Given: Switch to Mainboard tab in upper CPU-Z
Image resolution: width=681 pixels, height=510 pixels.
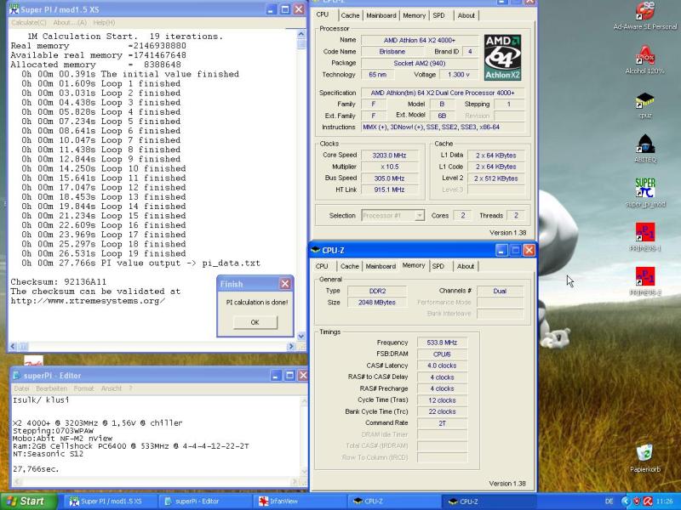Looking at the screenshot, I should click(381, 15).
